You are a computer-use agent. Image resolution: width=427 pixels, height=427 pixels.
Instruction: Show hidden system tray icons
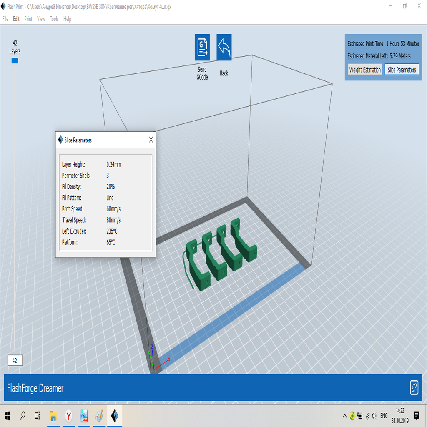click(344, 416)
